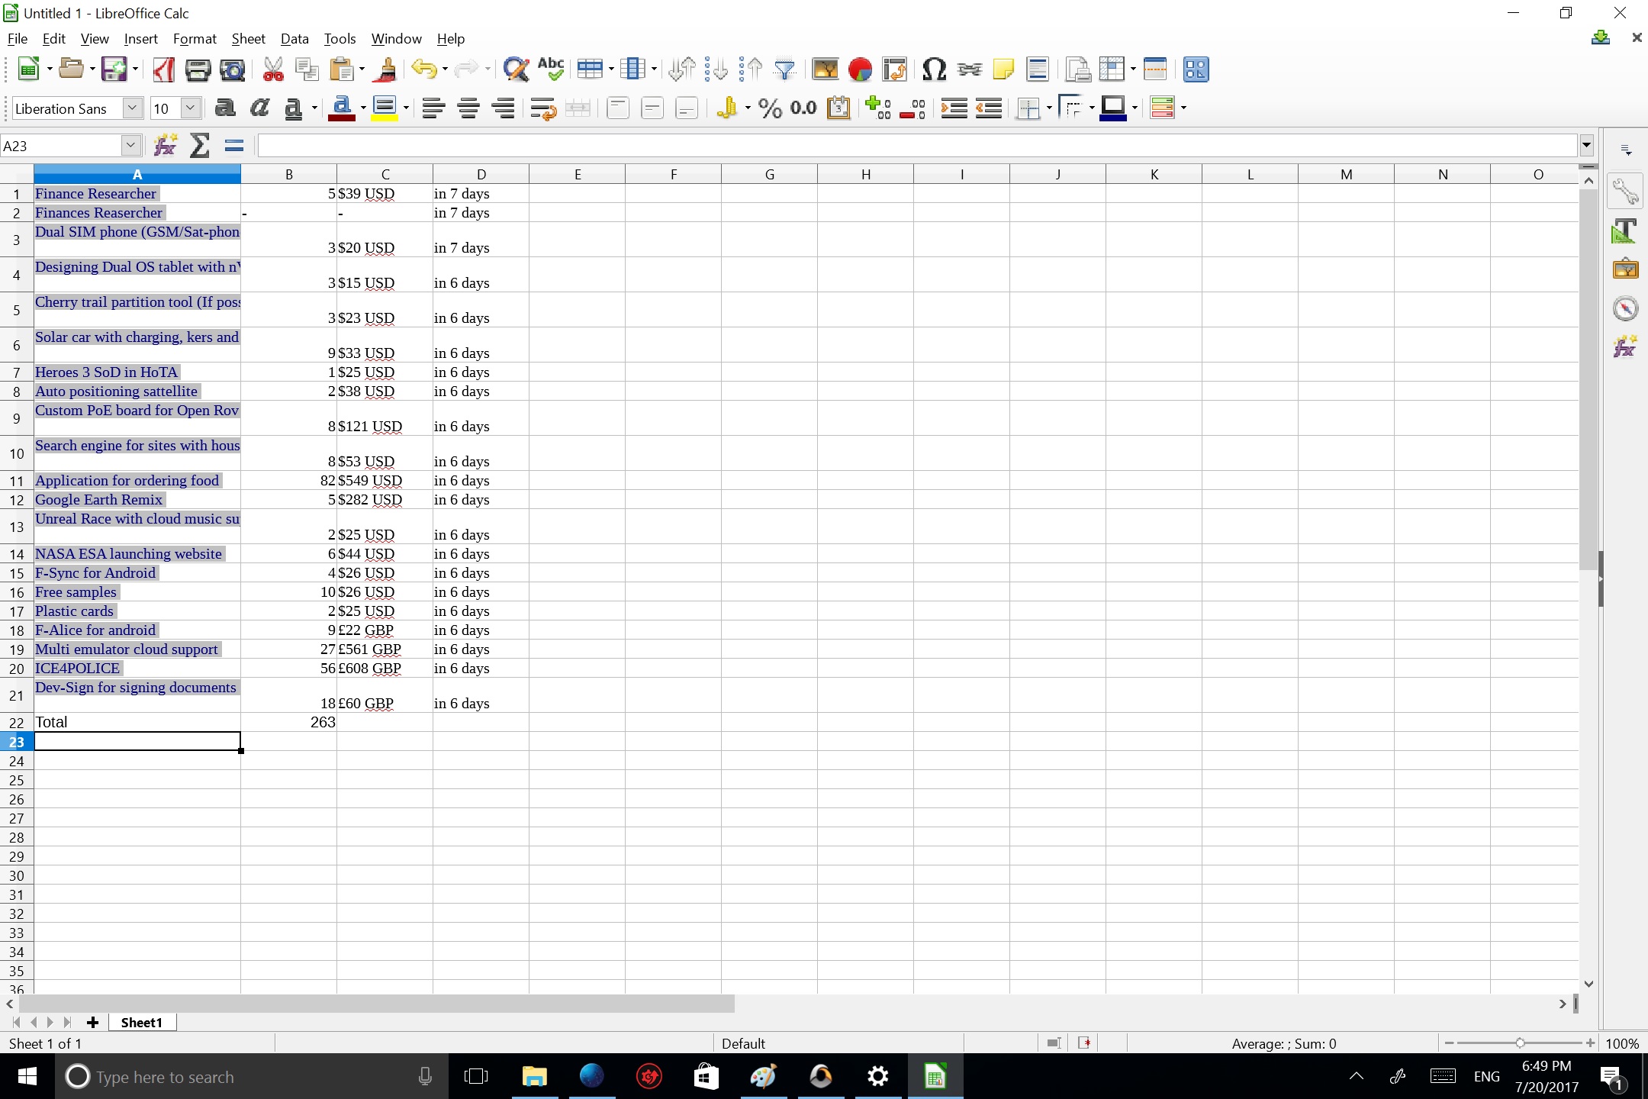The height and width of the screenshot is (1099, 1648).
Task: Add a new sheet
Action: [93, 1023]
